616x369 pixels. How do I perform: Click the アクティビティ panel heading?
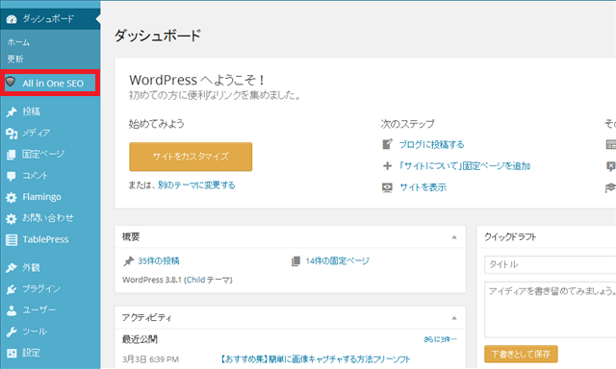point(146,318)
